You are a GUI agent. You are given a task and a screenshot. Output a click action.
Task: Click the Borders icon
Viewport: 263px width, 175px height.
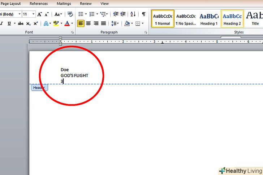point(138,23)
